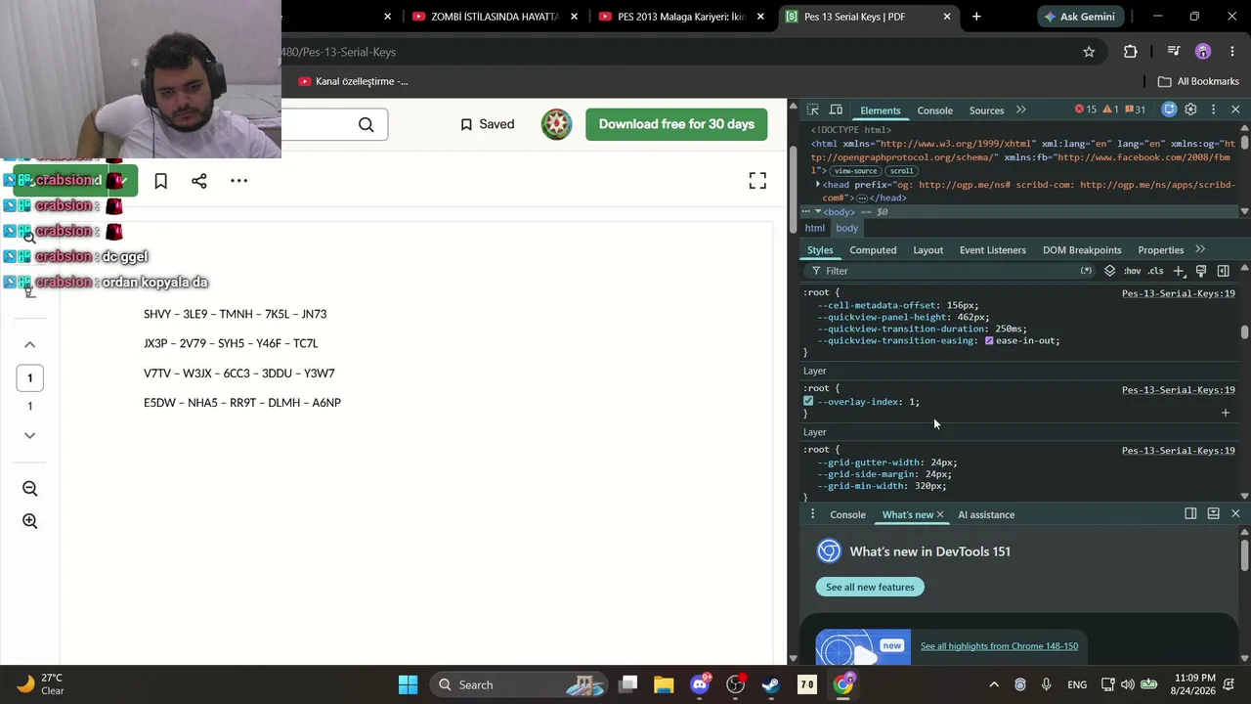Screen dimensions: 1251x704
Task: Show hidden system tray icons
Action: pos(994,684)
